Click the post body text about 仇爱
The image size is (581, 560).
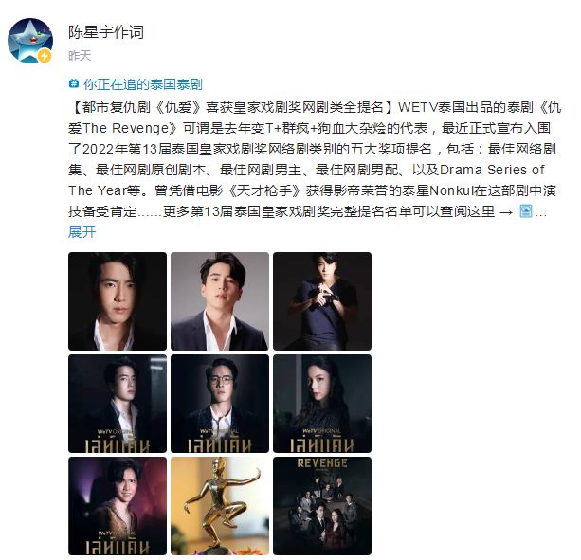315,159
